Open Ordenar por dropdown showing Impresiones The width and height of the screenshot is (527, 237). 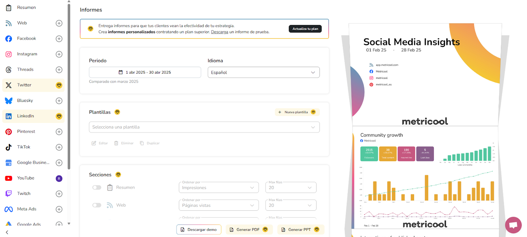point(219,188)
